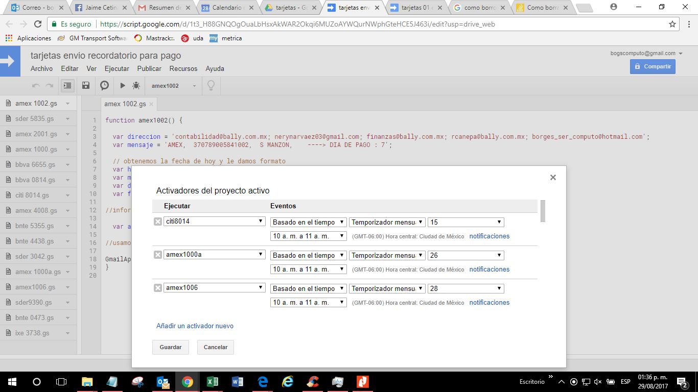
Task: Open notificaciones link in citi8014 row
Action: pos(490,236)
